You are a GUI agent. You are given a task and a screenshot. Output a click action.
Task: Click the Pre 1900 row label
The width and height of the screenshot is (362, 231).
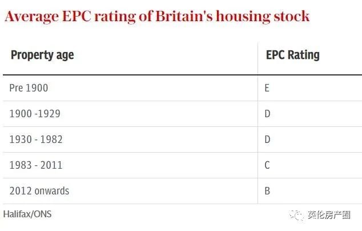tap(29, 88)
